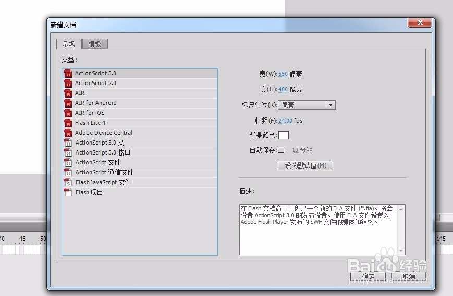Click the 取消 button
The width and height of the screenshot is (453, 296).
coord(409,277)
